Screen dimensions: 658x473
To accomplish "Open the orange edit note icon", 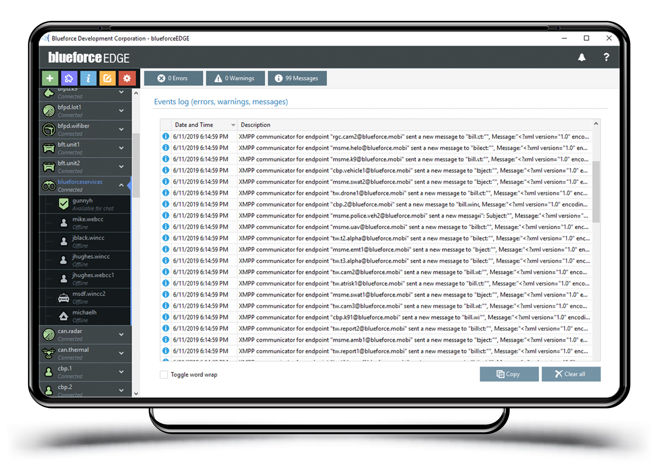I will click(x=107, y=78).
